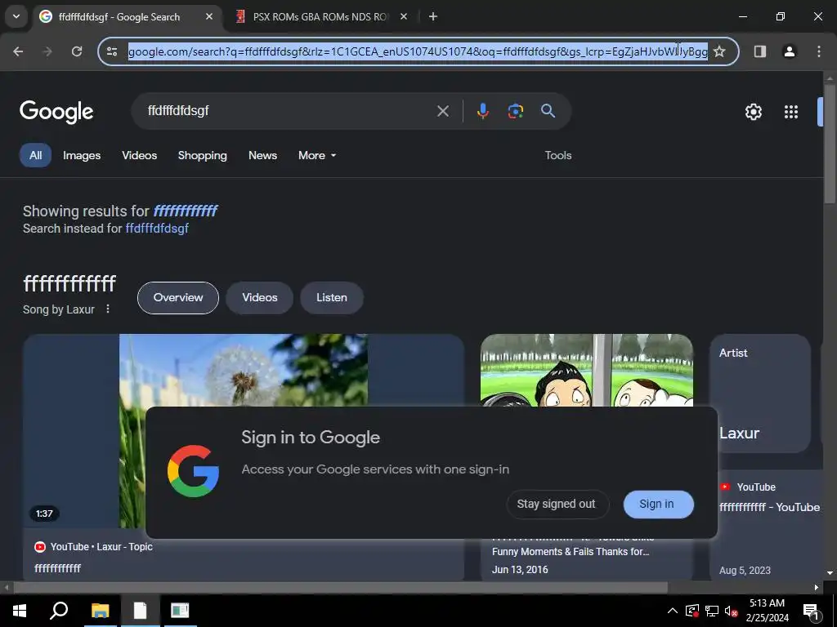Open the Laxur artist card
This screenshot has width=837, height=627.
click(760, 394)
